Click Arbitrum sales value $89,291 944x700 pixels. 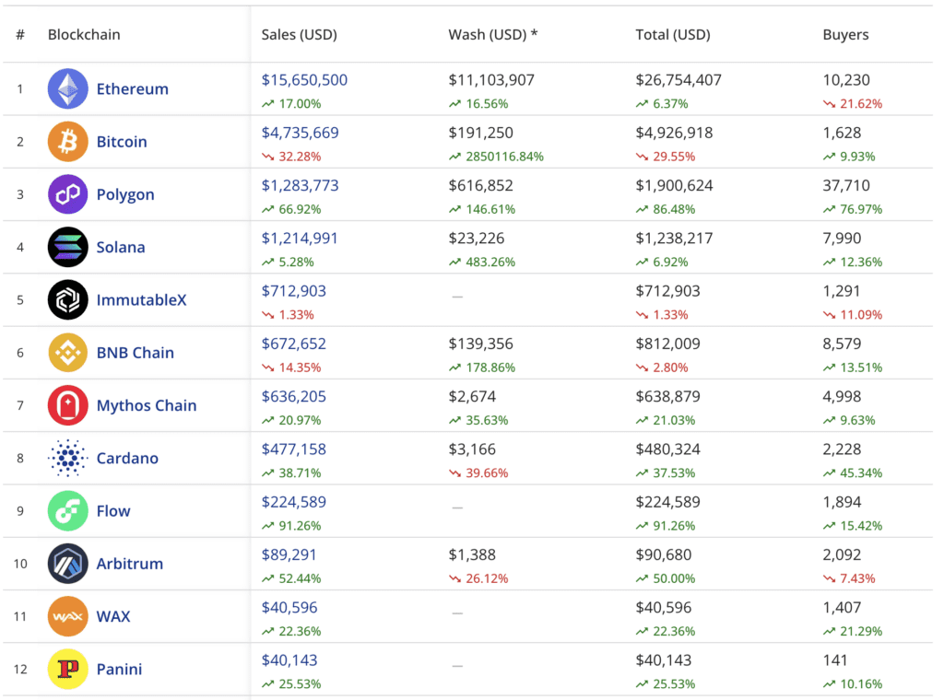[289, 555]
